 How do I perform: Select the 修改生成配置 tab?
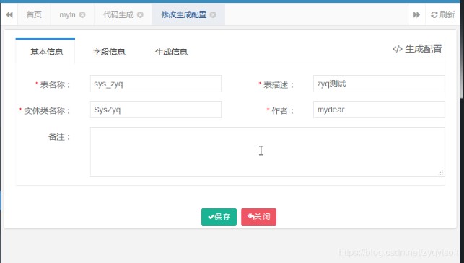pos(184,14)
